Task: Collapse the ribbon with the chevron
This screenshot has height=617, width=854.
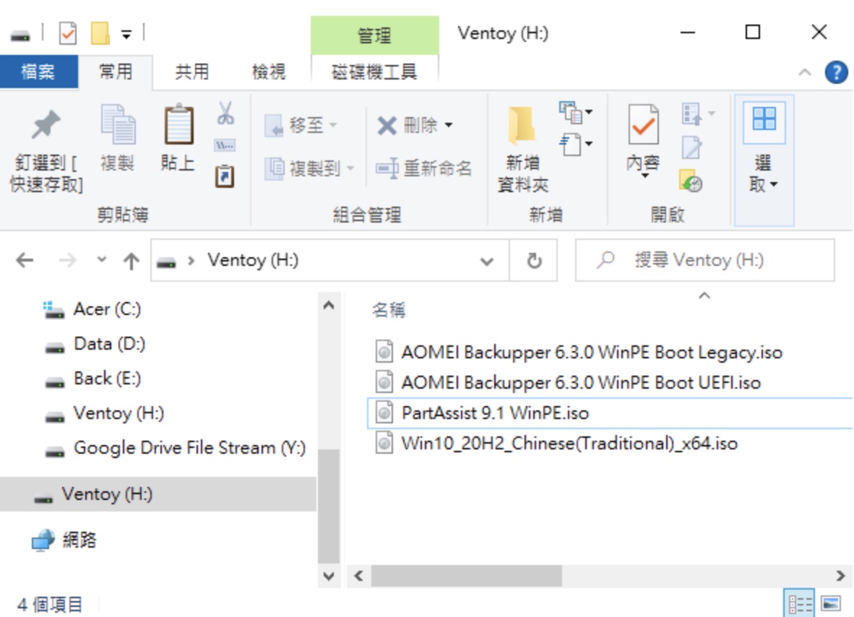Action: (805, 72)
